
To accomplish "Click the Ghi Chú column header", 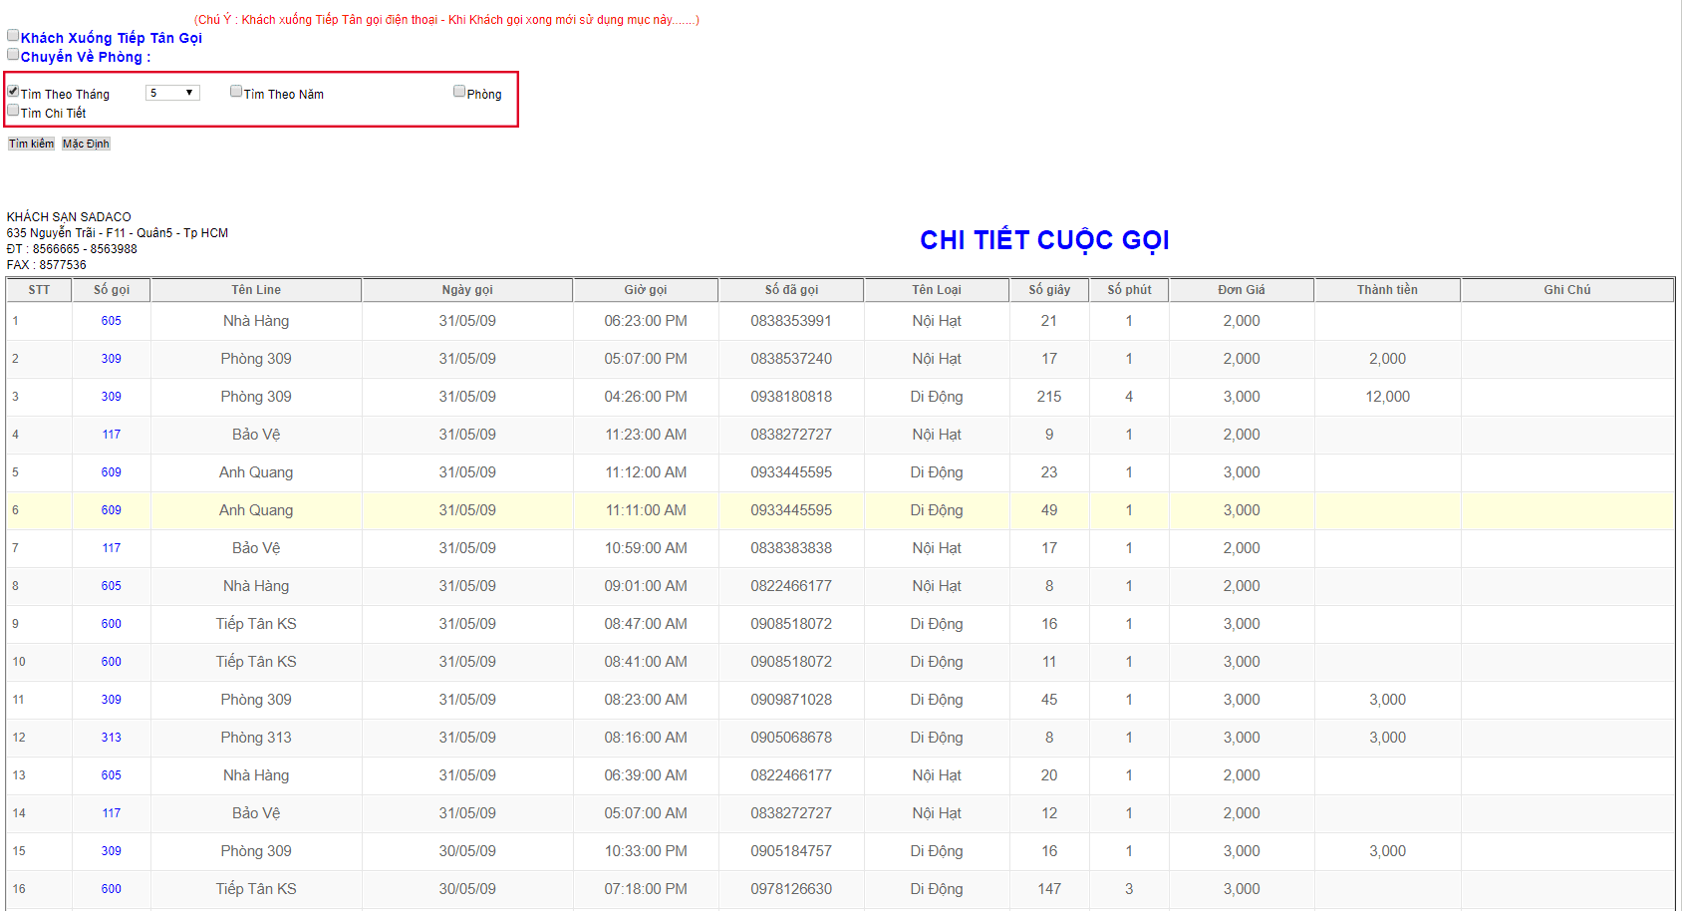I will [x=1566, y=290].
